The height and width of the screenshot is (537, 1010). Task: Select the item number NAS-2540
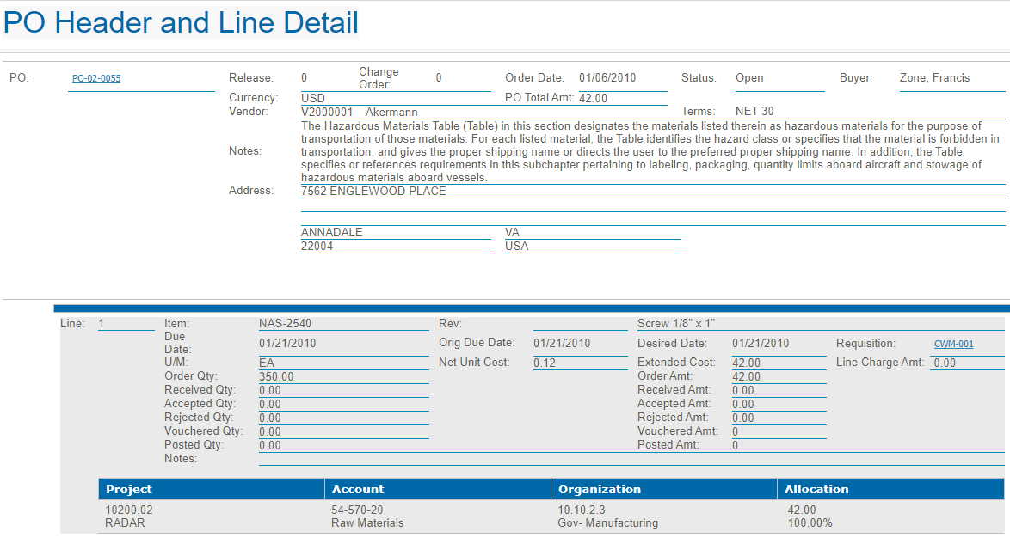point(286,324)
